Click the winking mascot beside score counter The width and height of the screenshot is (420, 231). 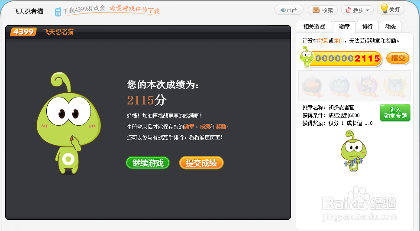(x=306, y=56)
